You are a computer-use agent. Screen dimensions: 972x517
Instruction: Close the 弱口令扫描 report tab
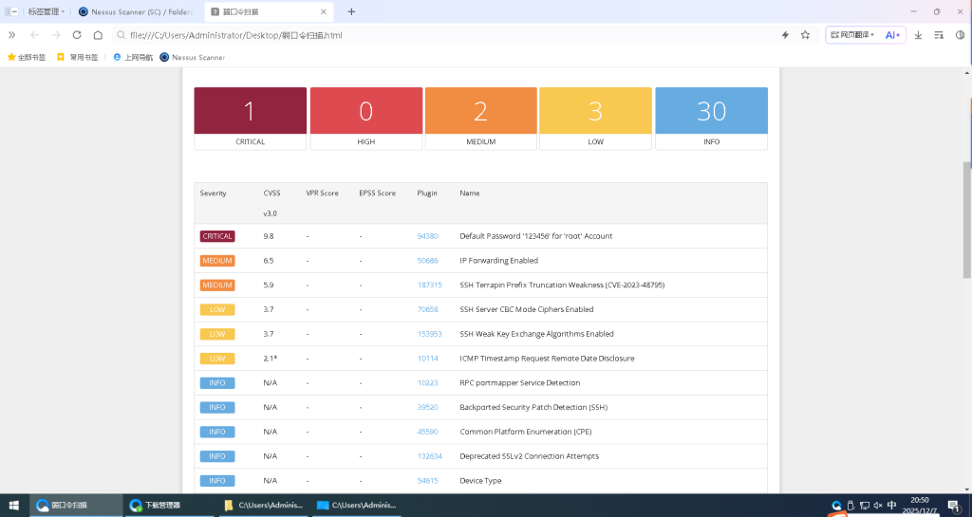coord(324,12)
